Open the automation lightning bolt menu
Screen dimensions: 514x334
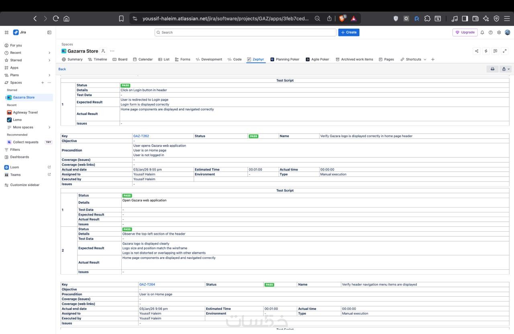(x=486, y=51)
